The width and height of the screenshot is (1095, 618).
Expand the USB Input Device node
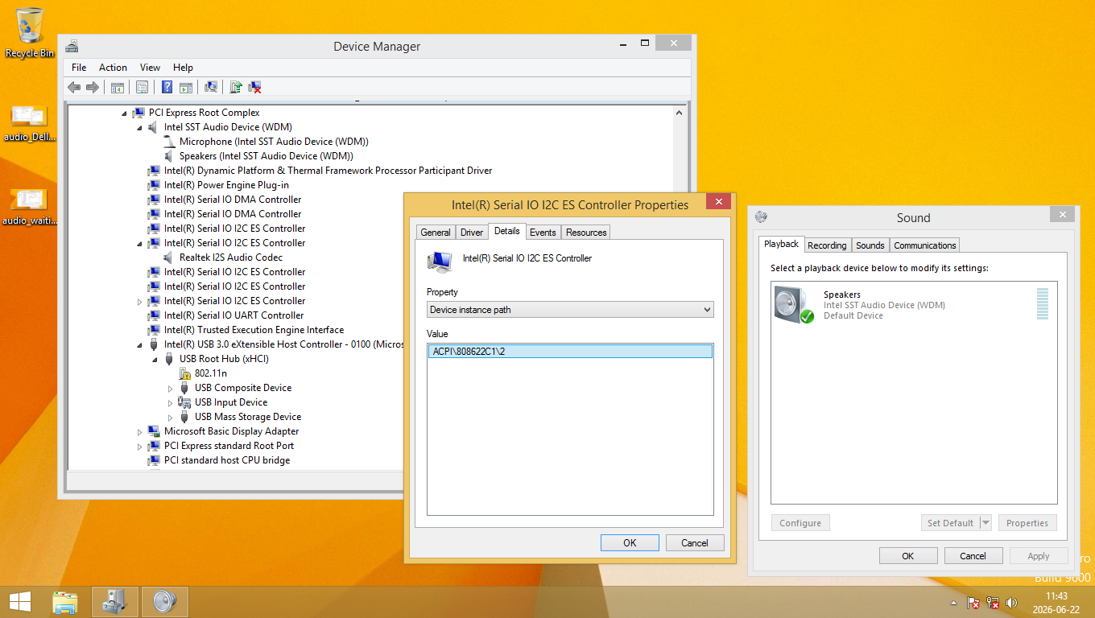(170, 402)
